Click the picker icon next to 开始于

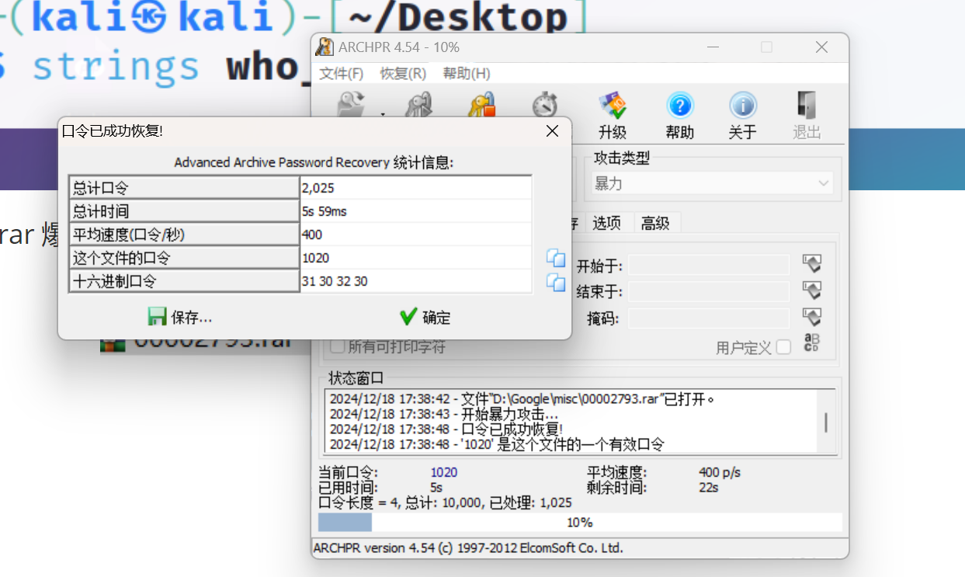click(x=811, y=265)
